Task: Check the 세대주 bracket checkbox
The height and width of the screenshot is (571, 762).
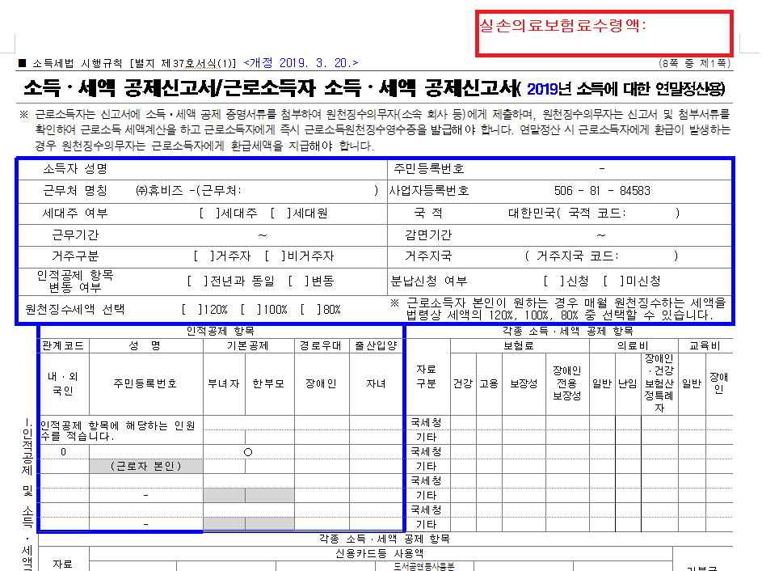Action: (x=209, y=214)
